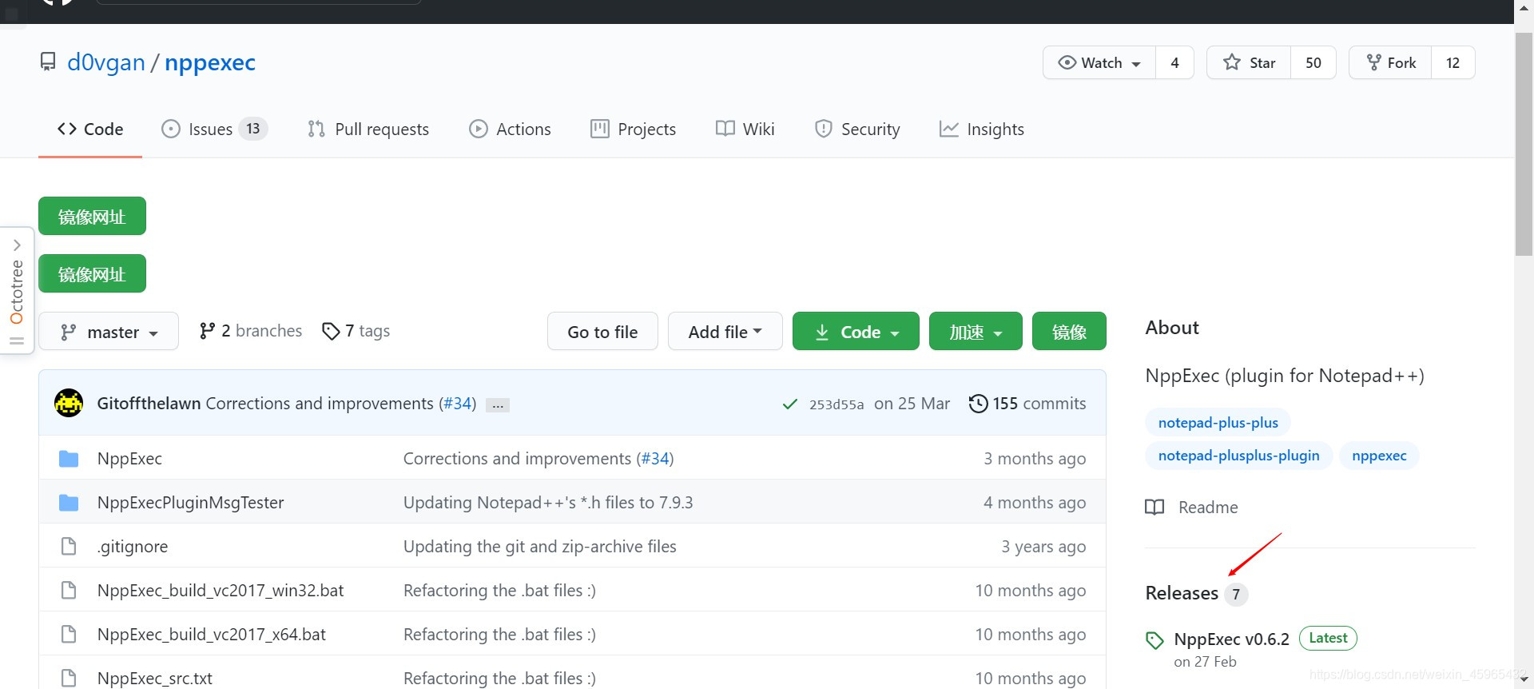Open the Actions tab

click(x=511, y=129)
